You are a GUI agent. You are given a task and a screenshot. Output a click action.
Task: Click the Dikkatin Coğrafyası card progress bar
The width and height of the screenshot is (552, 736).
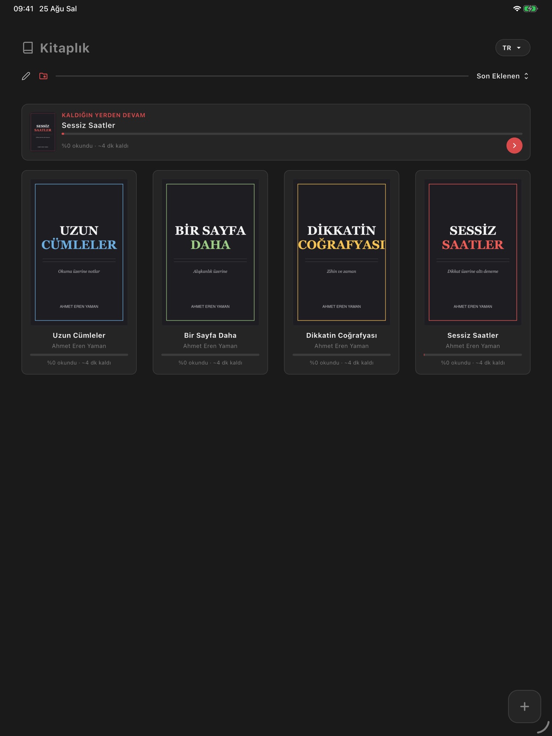tap(341, 355)
